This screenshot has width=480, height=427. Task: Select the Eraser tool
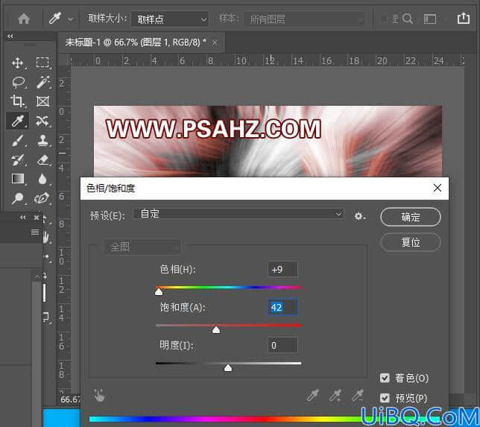(43, 159)
